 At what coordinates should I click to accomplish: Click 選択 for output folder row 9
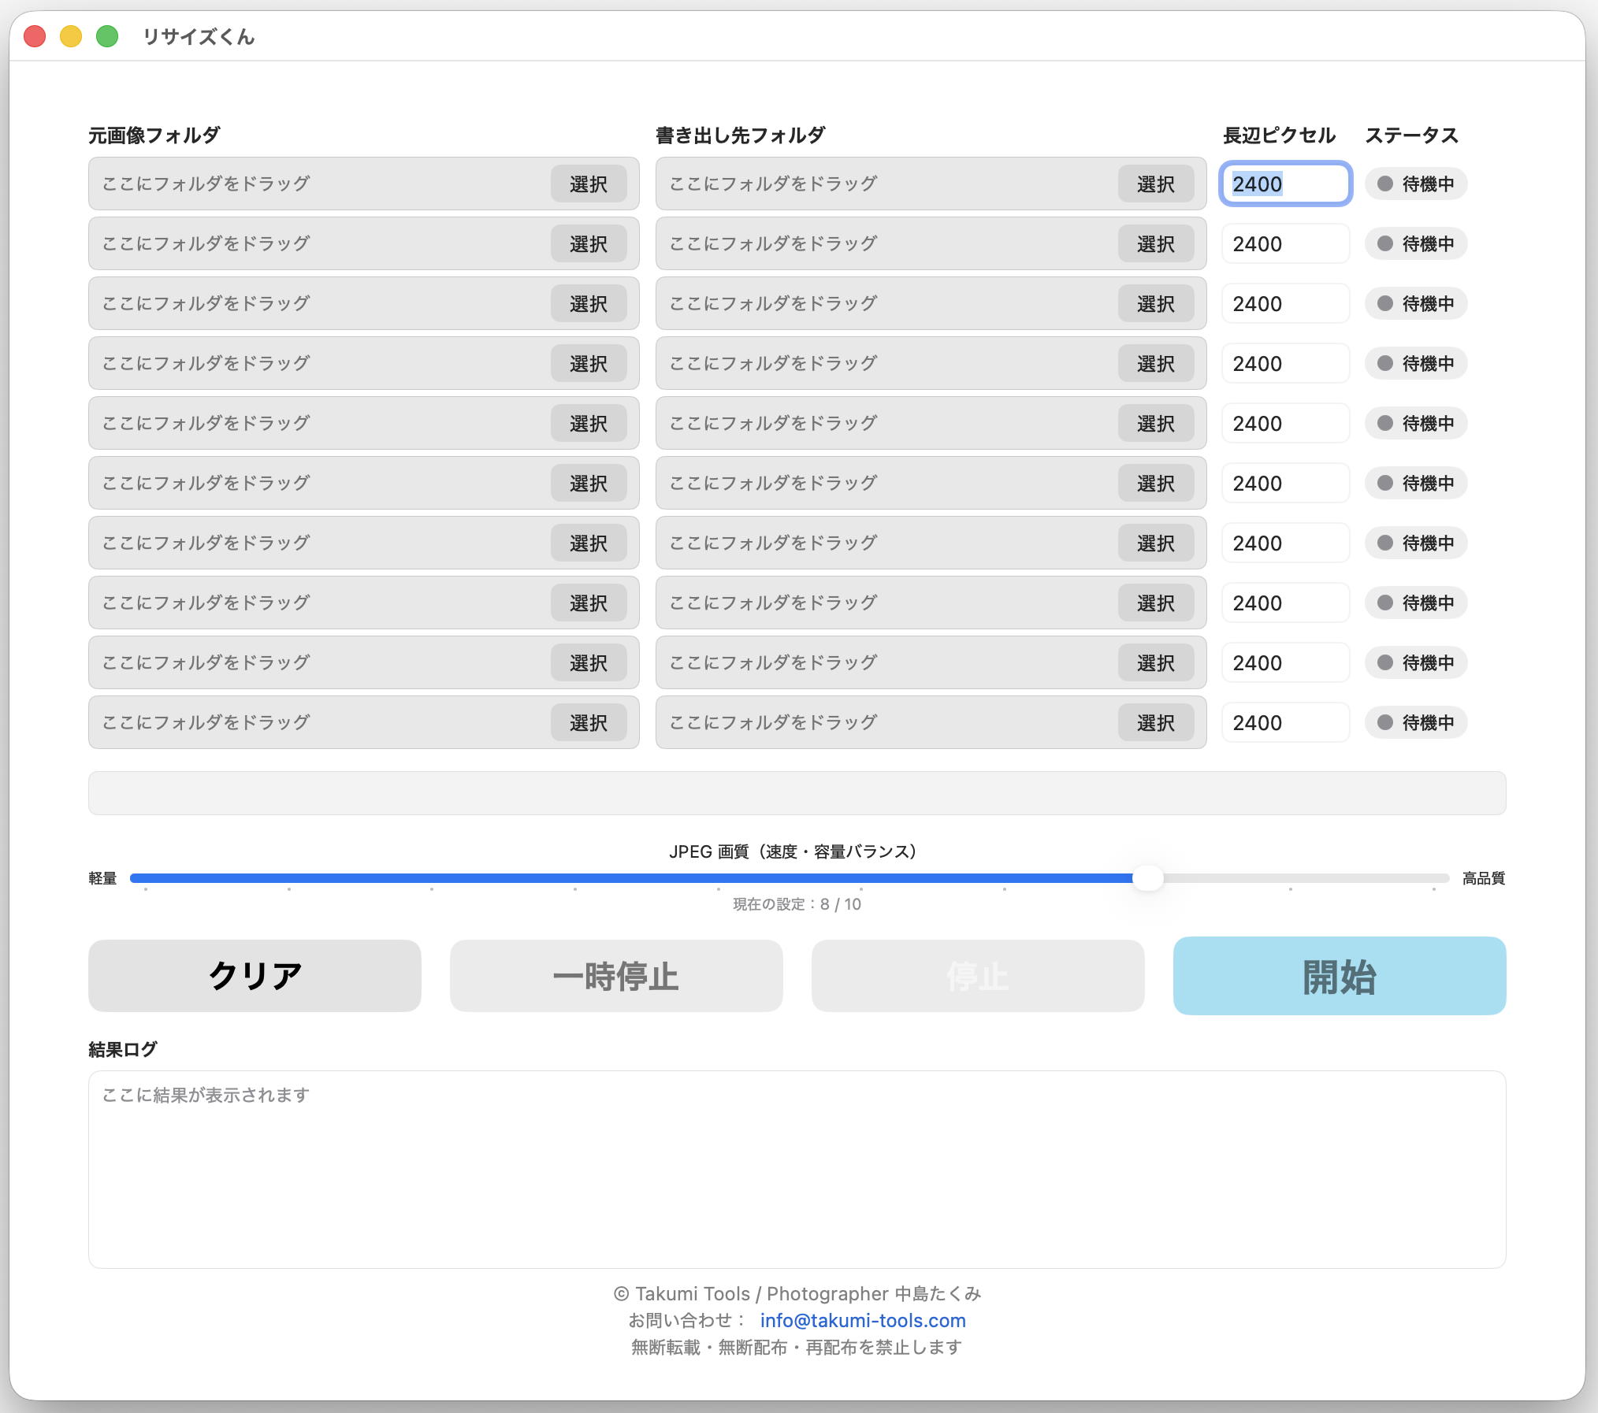[x=1156, y=663]
